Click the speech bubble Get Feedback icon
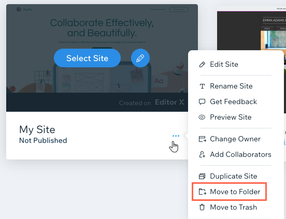Viewport: 286px width, 219px height. pyautogui.click(x=202, y=101)
